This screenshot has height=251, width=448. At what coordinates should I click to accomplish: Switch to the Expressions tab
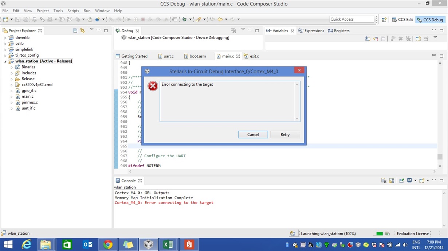(311, 31)
